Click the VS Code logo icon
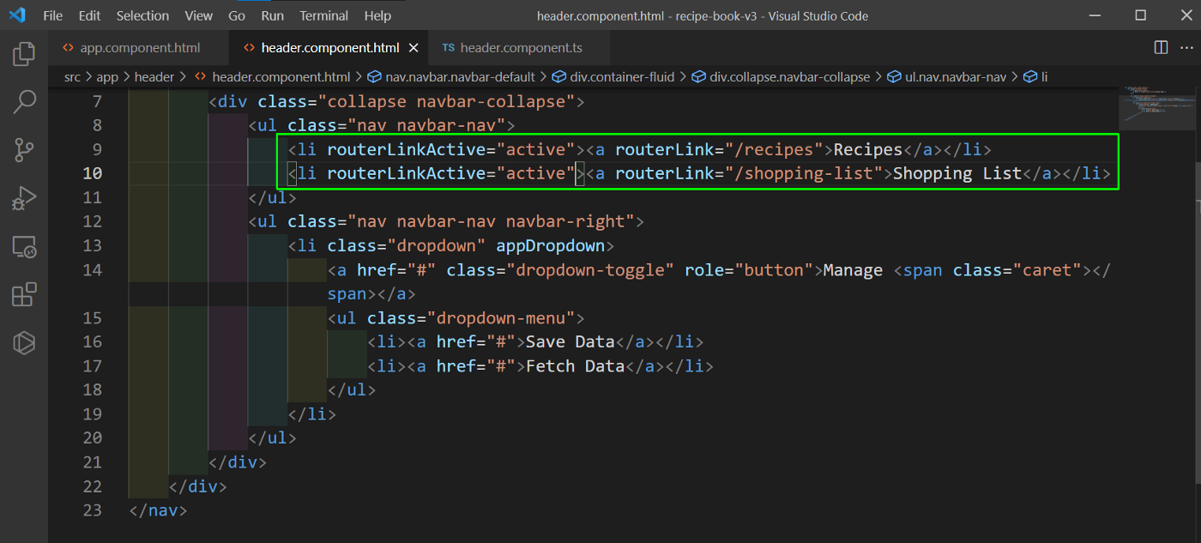 click(x=17, y=15)
